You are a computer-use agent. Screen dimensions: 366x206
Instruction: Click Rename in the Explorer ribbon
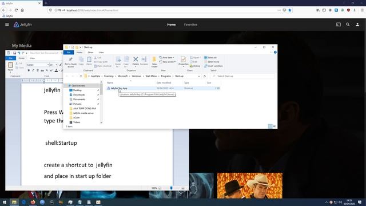[144, 61]
